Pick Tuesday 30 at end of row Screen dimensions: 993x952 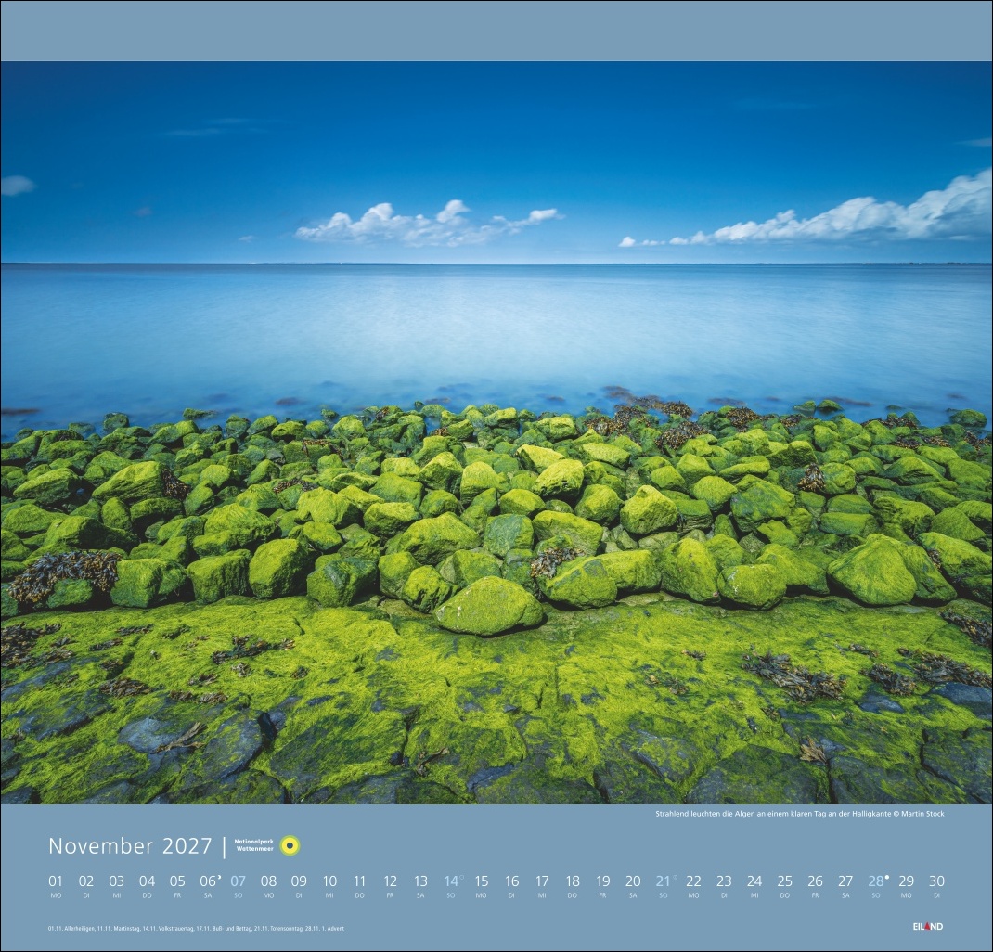[936, 882]
